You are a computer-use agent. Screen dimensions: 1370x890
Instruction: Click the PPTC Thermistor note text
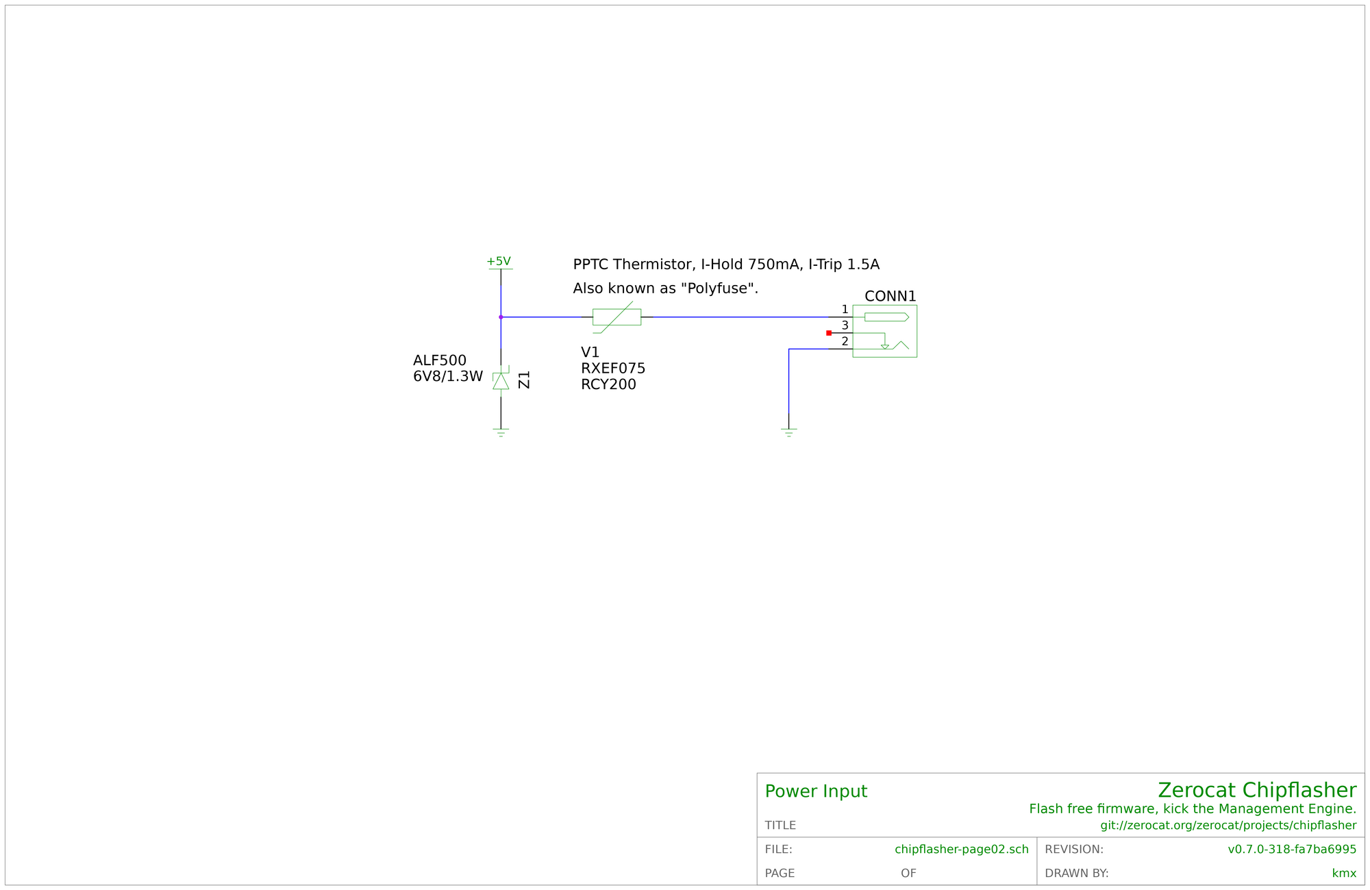click(x=726, y=264)
